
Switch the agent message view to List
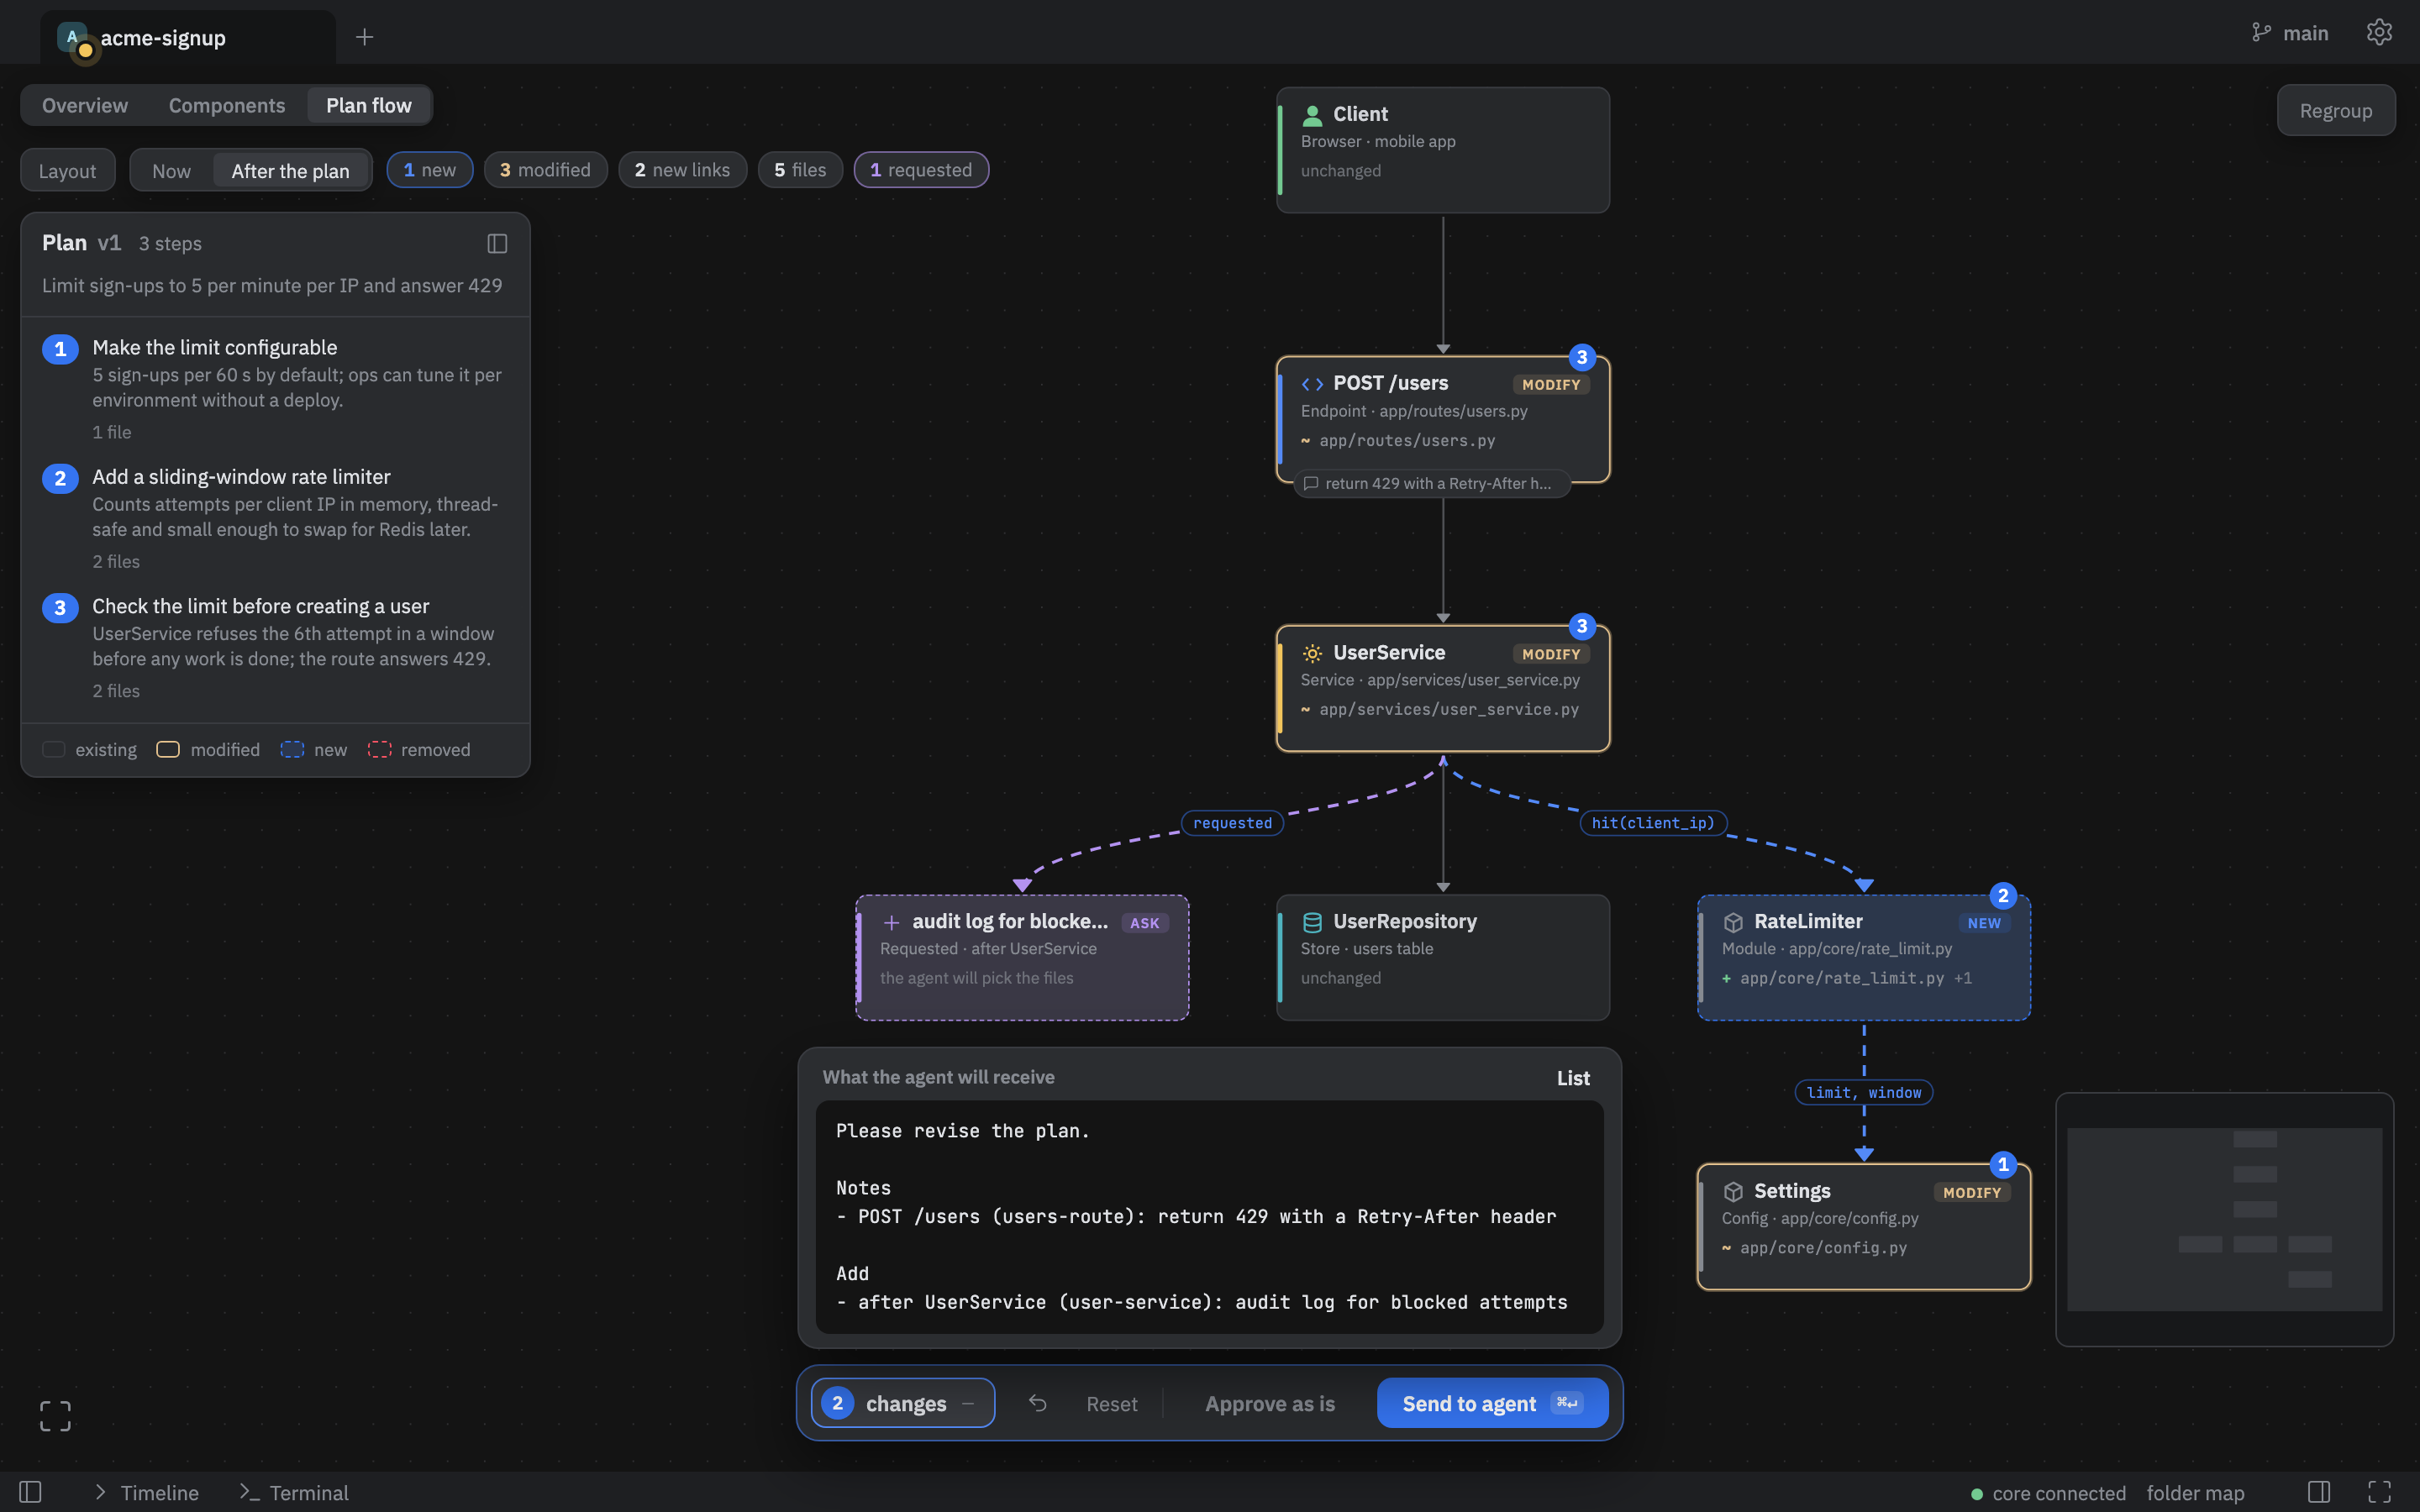point(1573,1078)
